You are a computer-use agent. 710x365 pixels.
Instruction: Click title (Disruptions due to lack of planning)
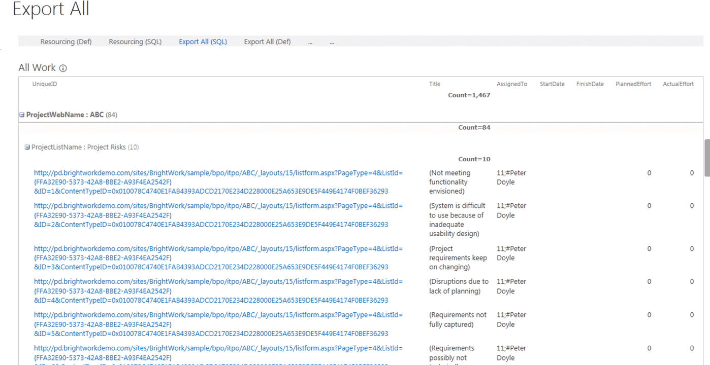point(459,286)
